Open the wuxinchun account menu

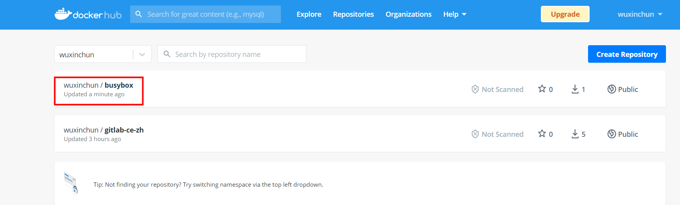click(639, 14)
